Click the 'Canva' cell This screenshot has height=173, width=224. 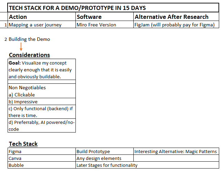pos(42,158)
